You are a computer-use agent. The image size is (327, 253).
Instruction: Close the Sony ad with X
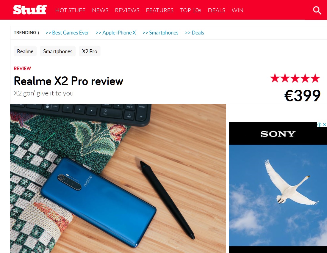coord(325,125)
